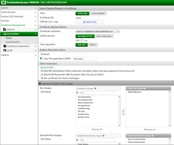Select Digital Signature in chosen key usages
The image size is (174, 145).
click(x=134, y=92)
